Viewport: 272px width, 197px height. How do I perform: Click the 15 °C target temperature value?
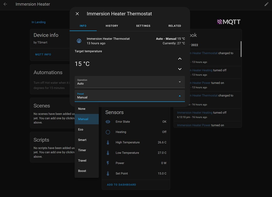click(82, 64)
